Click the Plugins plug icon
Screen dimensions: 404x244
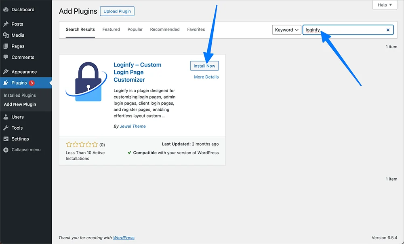pyautogui.click(x=6, y=83)
